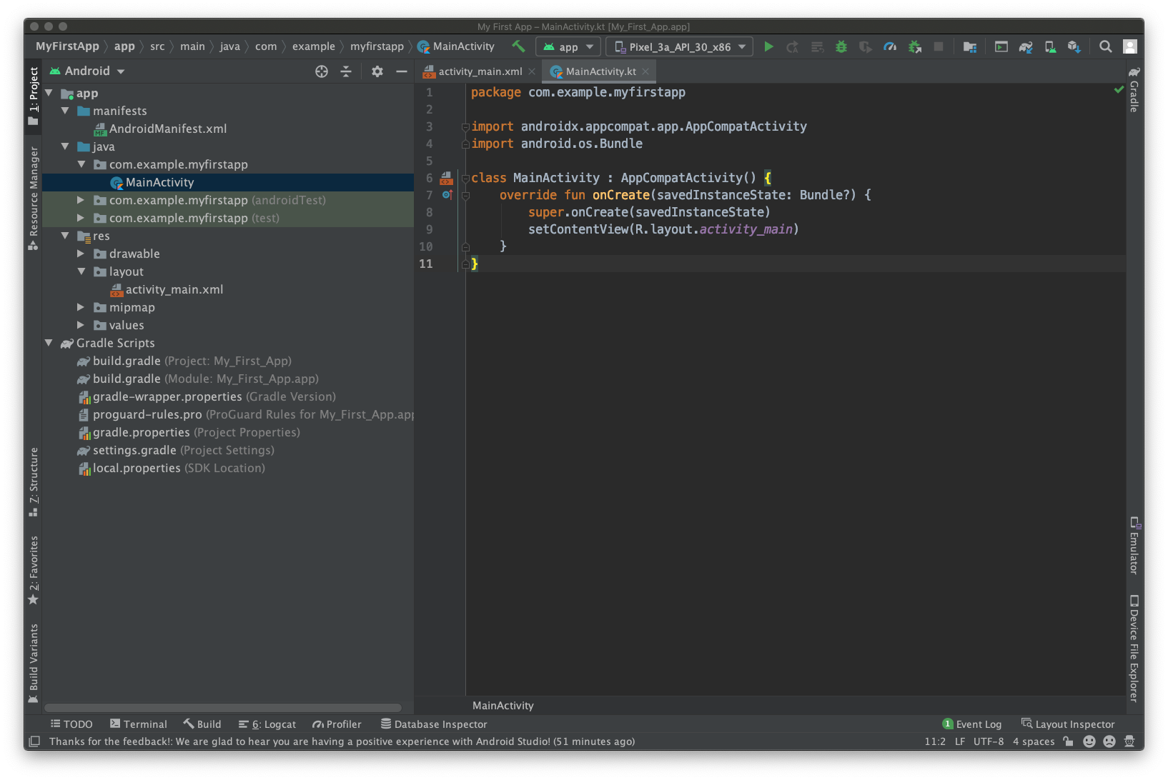Select open file with the locate icon

tap(322, 71)
